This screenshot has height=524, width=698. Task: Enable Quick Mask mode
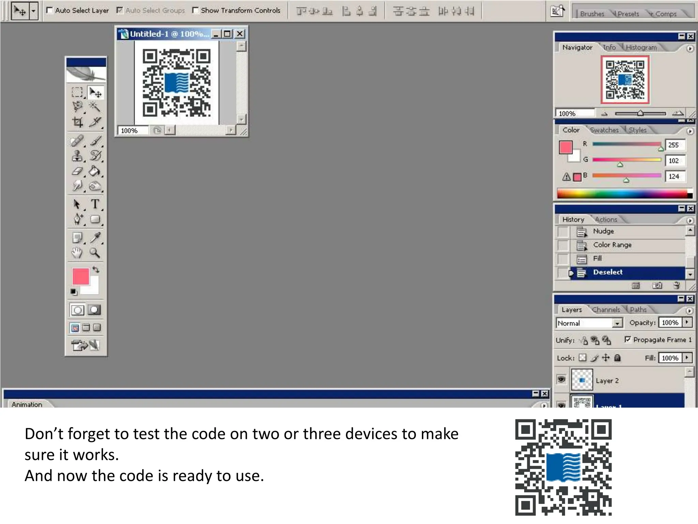pyautogui.click(x=94, y=310)
